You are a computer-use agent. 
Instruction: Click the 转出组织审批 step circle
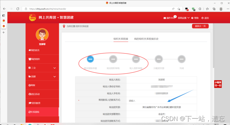click(113, 59)
